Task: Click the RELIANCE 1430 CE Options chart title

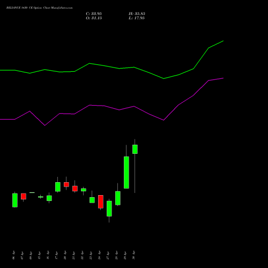Action: [39, 8]
